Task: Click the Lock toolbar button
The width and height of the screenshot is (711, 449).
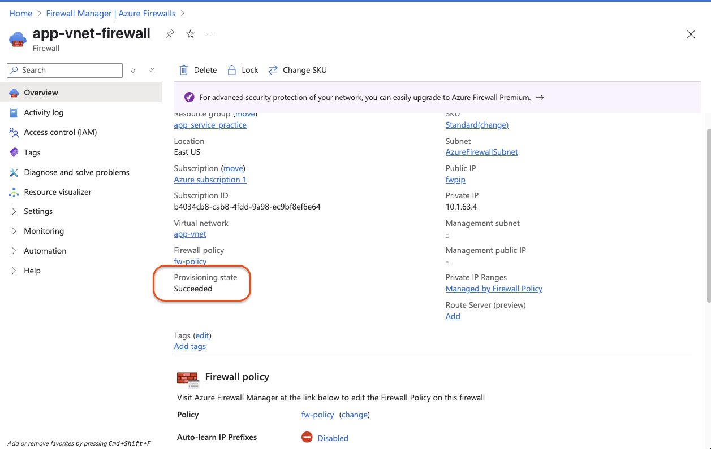Action: click(243, 70)
